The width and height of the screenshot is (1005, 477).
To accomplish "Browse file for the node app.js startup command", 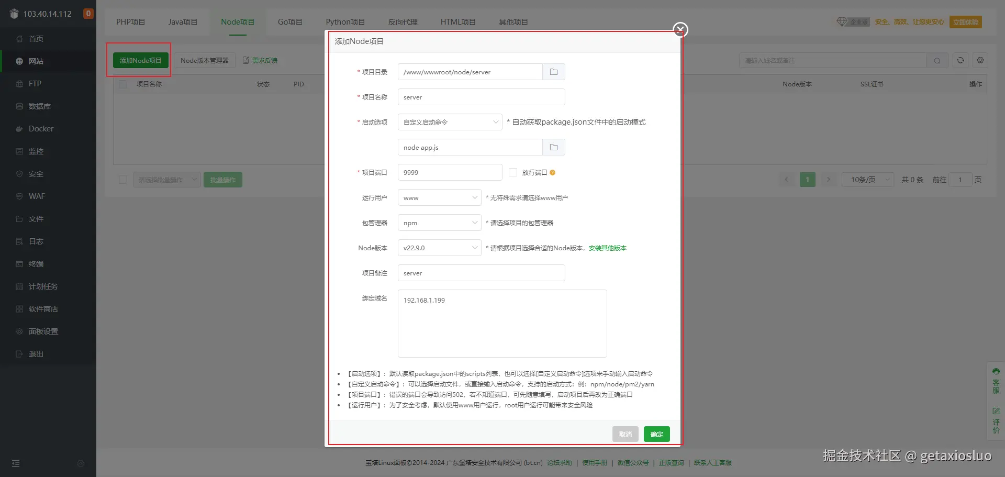I will 554,147.
